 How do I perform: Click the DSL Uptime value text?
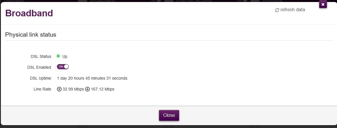coord(92,78)
